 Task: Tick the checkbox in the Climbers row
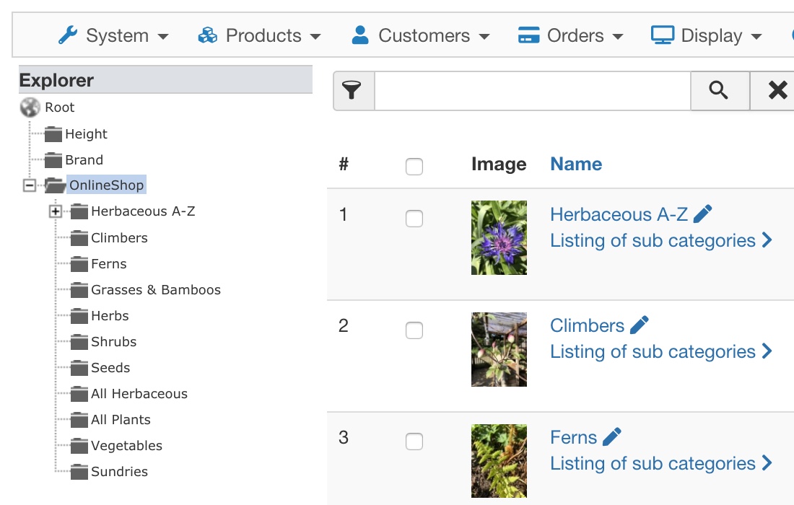point(414,330)
